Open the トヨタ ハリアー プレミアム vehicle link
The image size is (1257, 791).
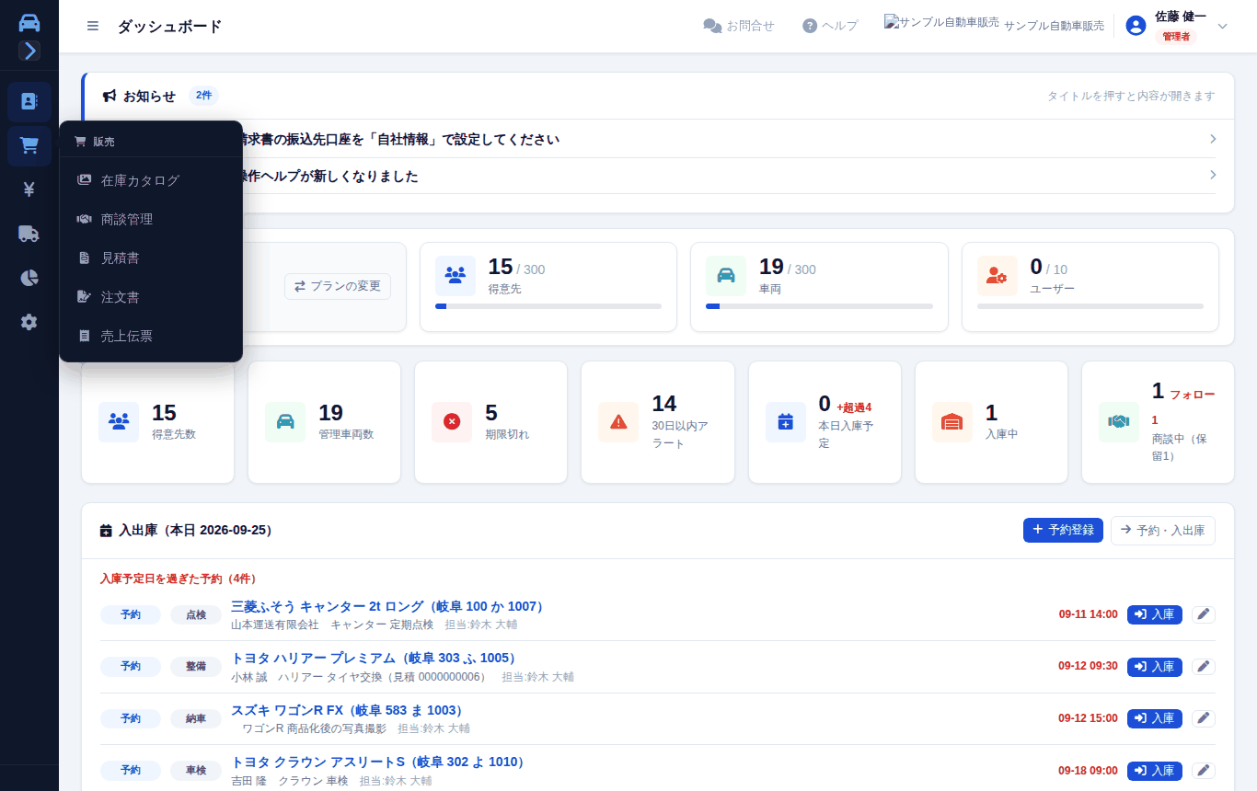point(374,658)
